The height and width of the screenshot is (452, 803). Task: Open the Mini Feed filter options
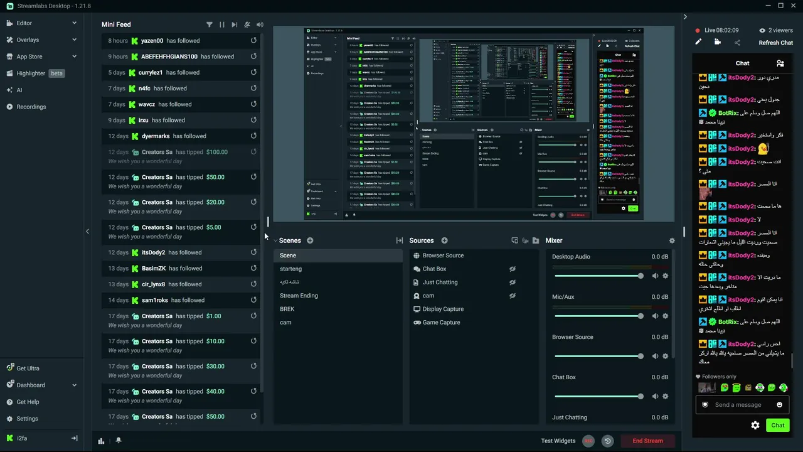pos(210,24)
